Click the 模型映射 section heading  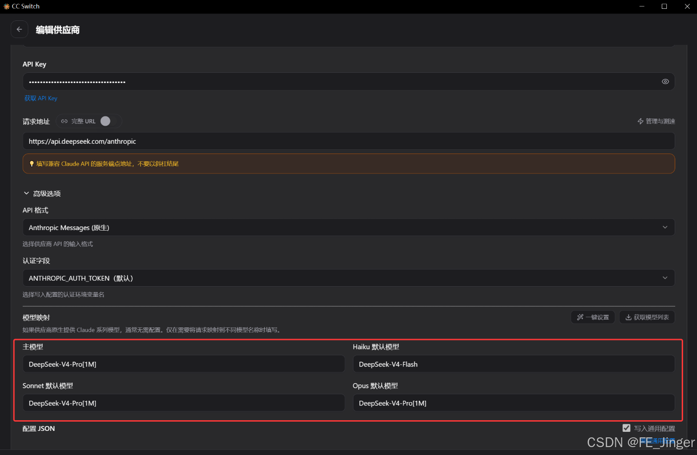36,318
